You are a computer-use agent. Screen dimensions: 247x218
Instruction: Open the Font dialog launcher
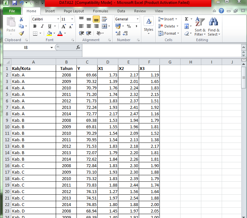coord(73,40)
